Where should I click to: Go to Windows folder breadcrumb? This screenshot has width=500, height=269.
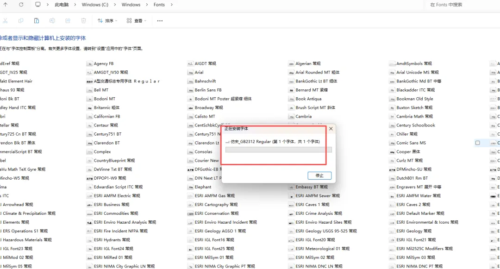pyautogui.click(x=131, y=5)
